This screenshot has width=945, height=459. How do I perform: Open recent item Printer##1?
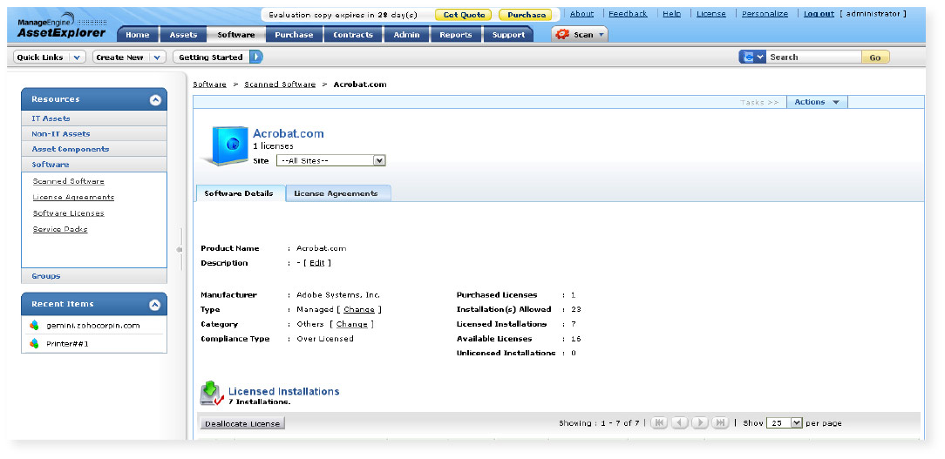point(67,345)
